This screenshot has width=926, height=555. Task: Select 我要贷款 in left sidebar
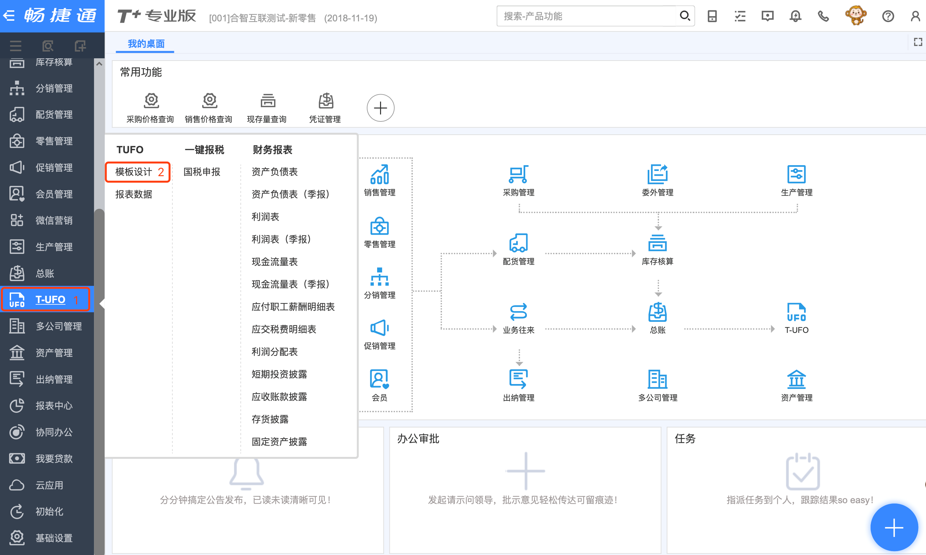click(47, 459)
